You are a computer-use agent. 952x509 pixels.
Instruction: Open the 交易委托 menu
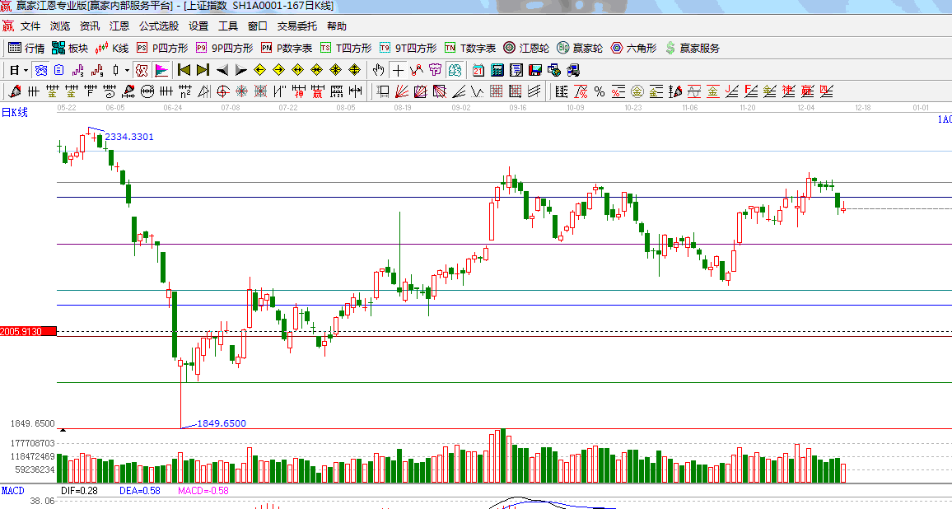296,26
